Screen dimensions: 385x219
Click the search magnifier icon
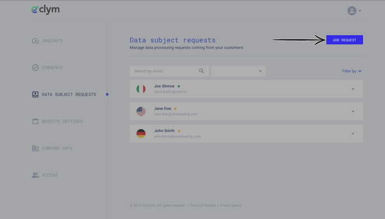[x=201, y=71]
